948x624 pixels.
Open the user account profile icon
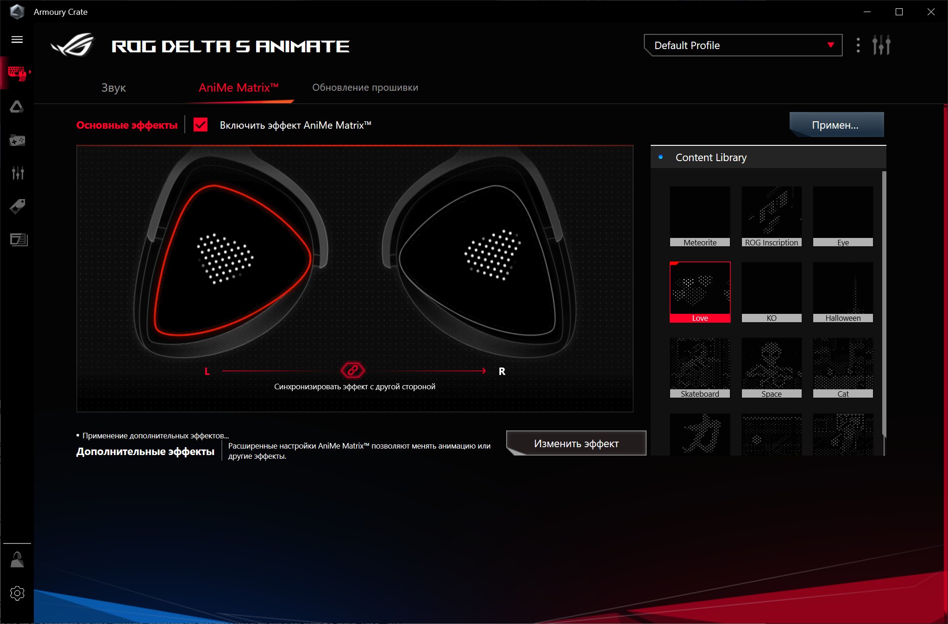(17, 560)
